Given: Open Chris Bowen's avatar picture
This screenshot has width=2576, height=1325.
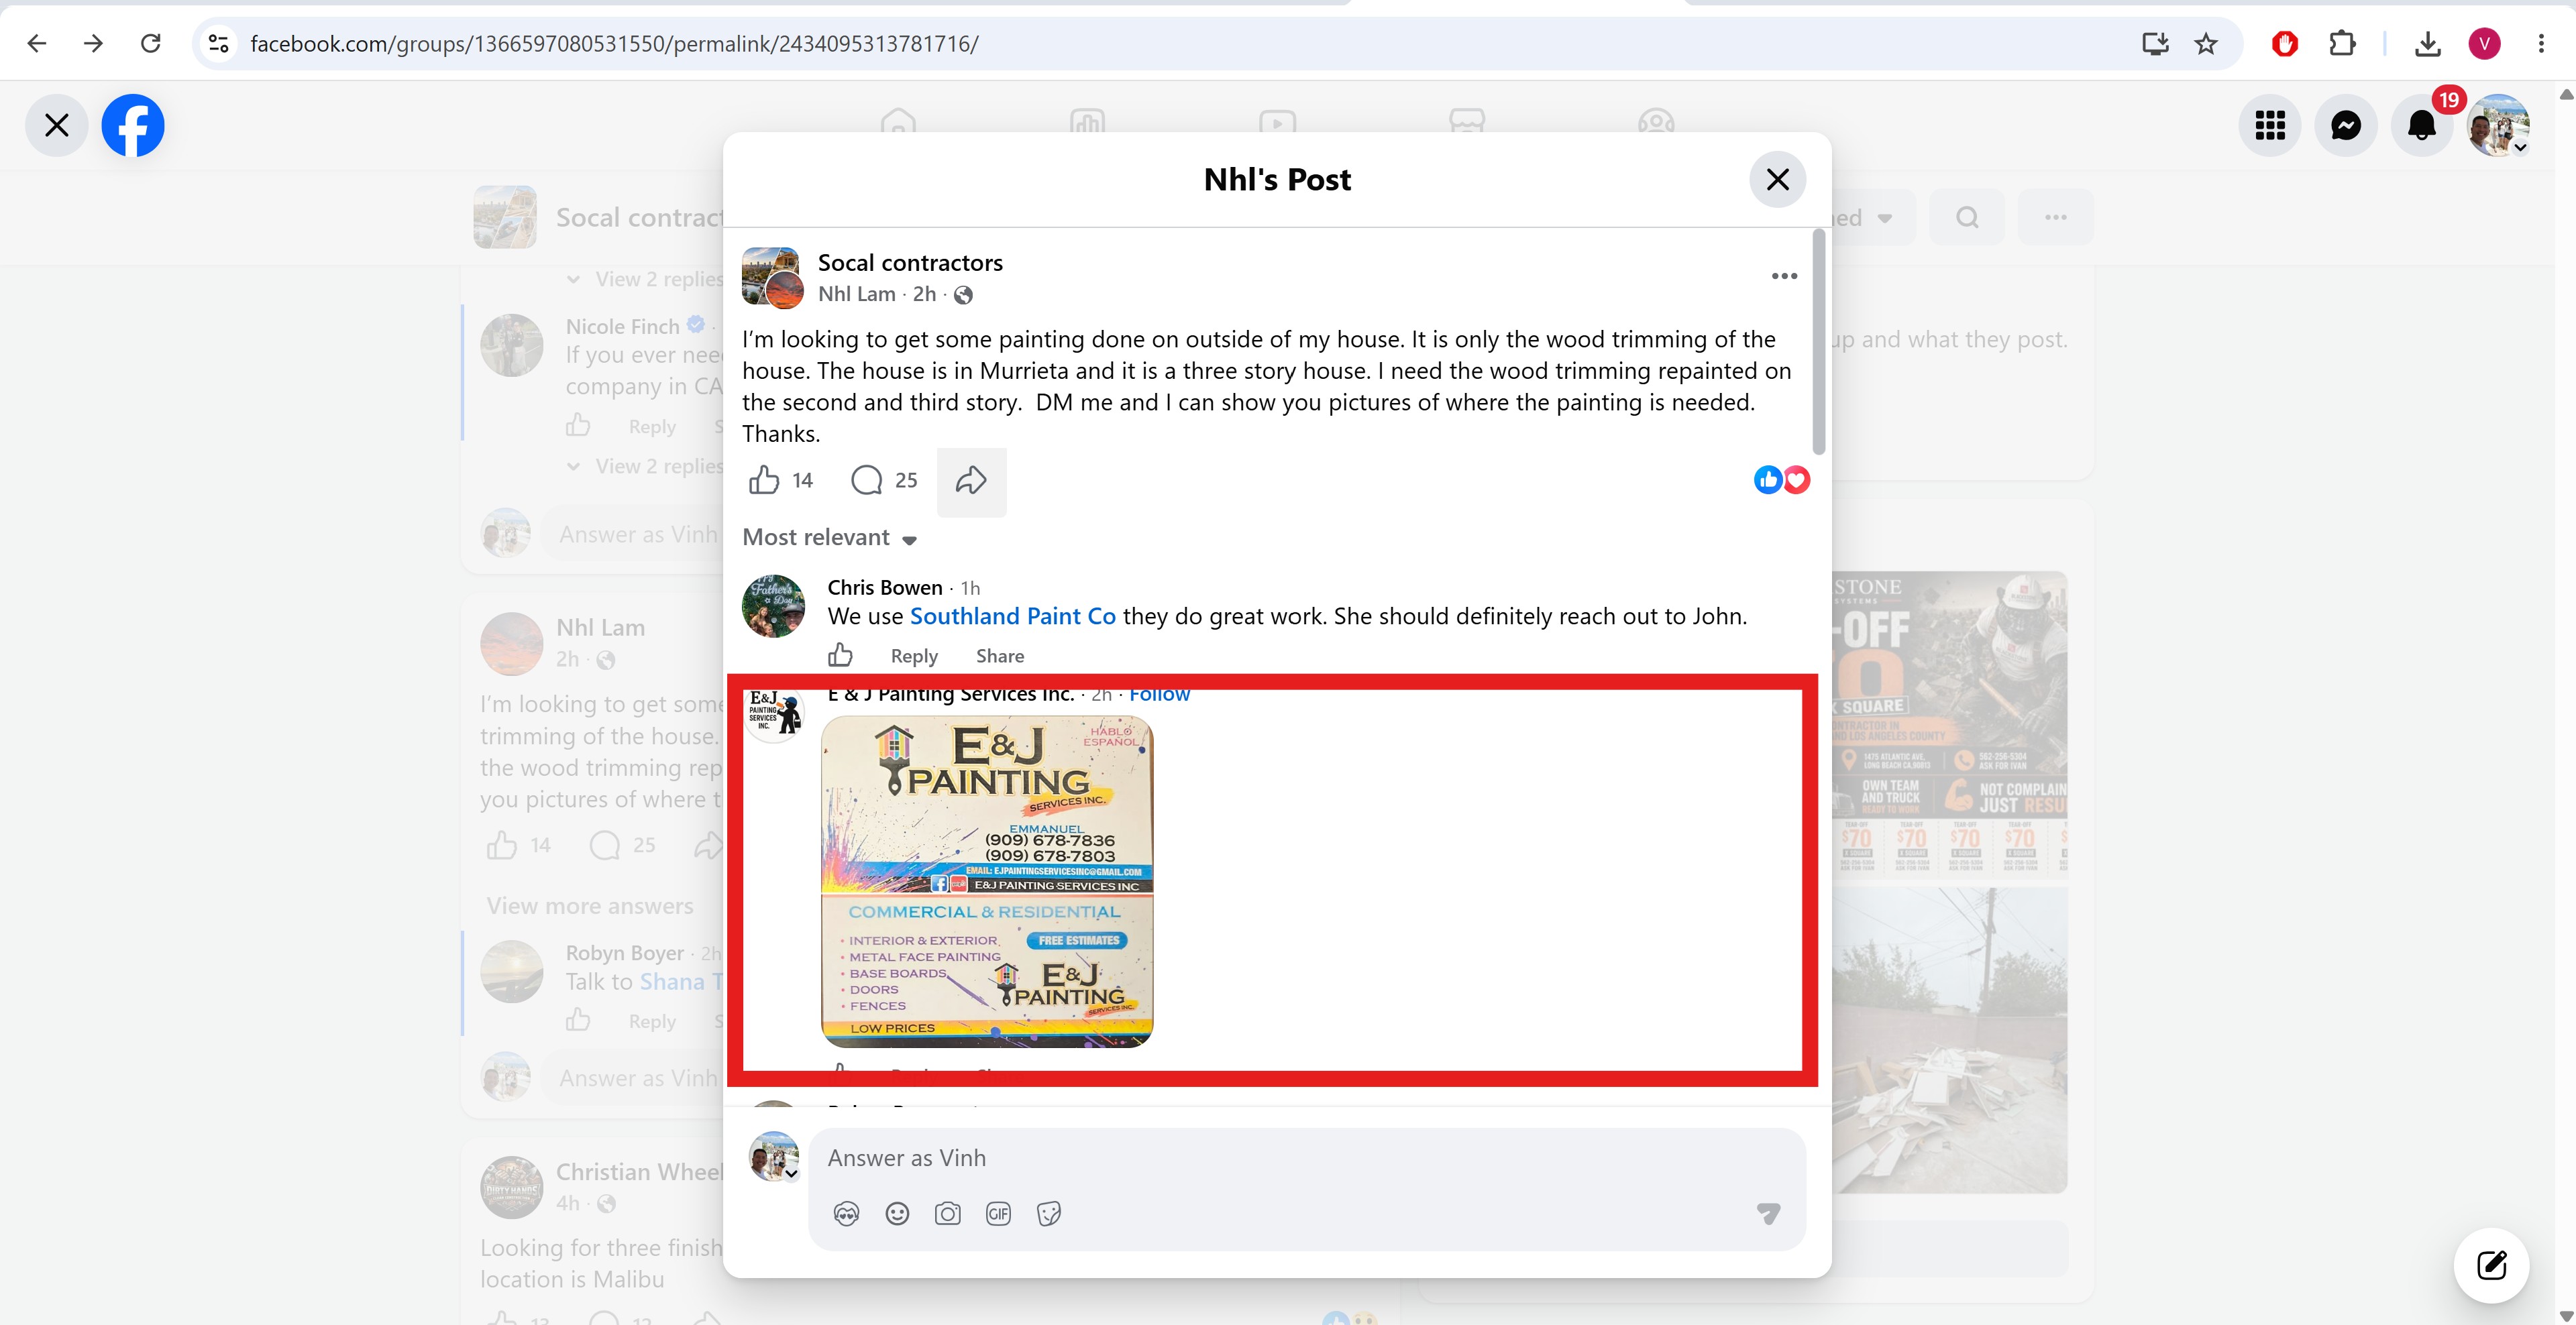Looking at the screenshot, I should [773, 607].
